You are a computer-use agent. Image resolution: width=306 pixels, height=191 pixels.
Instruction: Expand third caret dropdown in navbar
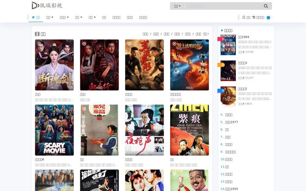click(x=79, y=17)
